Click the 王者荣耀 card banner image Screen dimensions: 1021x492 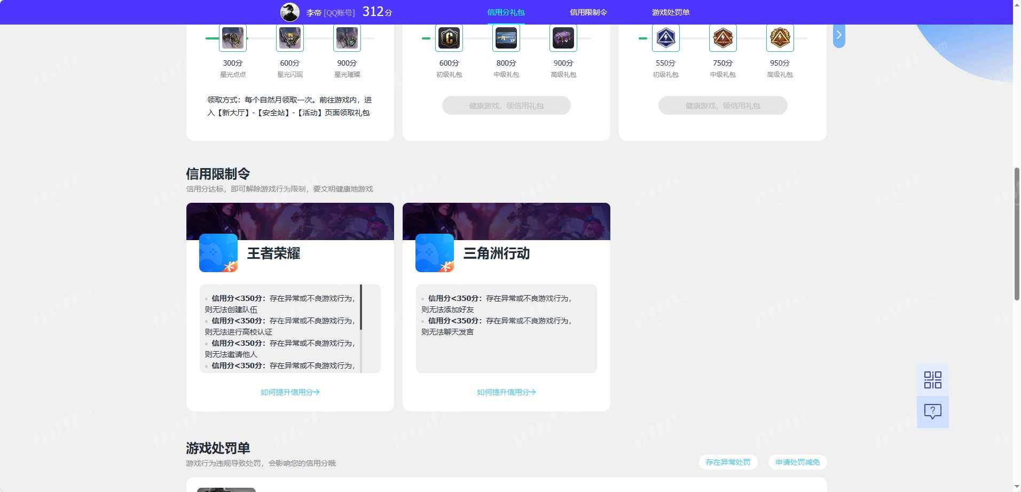(x=290, y=221)
